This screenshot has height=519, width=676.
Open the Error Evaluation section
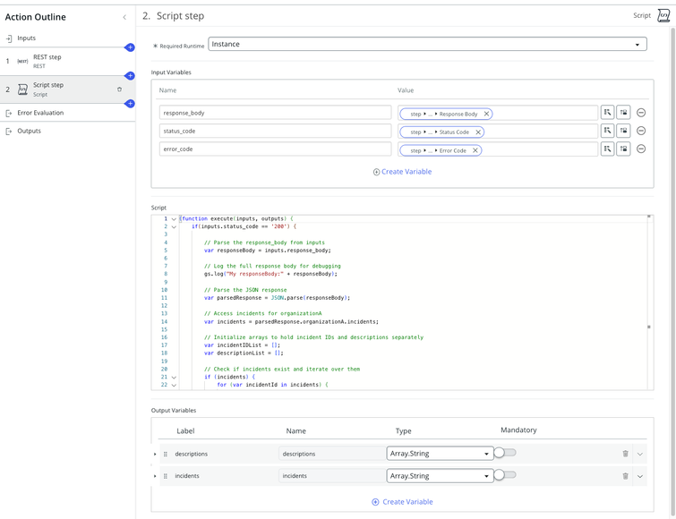pyautogui.click(x=40, y=113)
